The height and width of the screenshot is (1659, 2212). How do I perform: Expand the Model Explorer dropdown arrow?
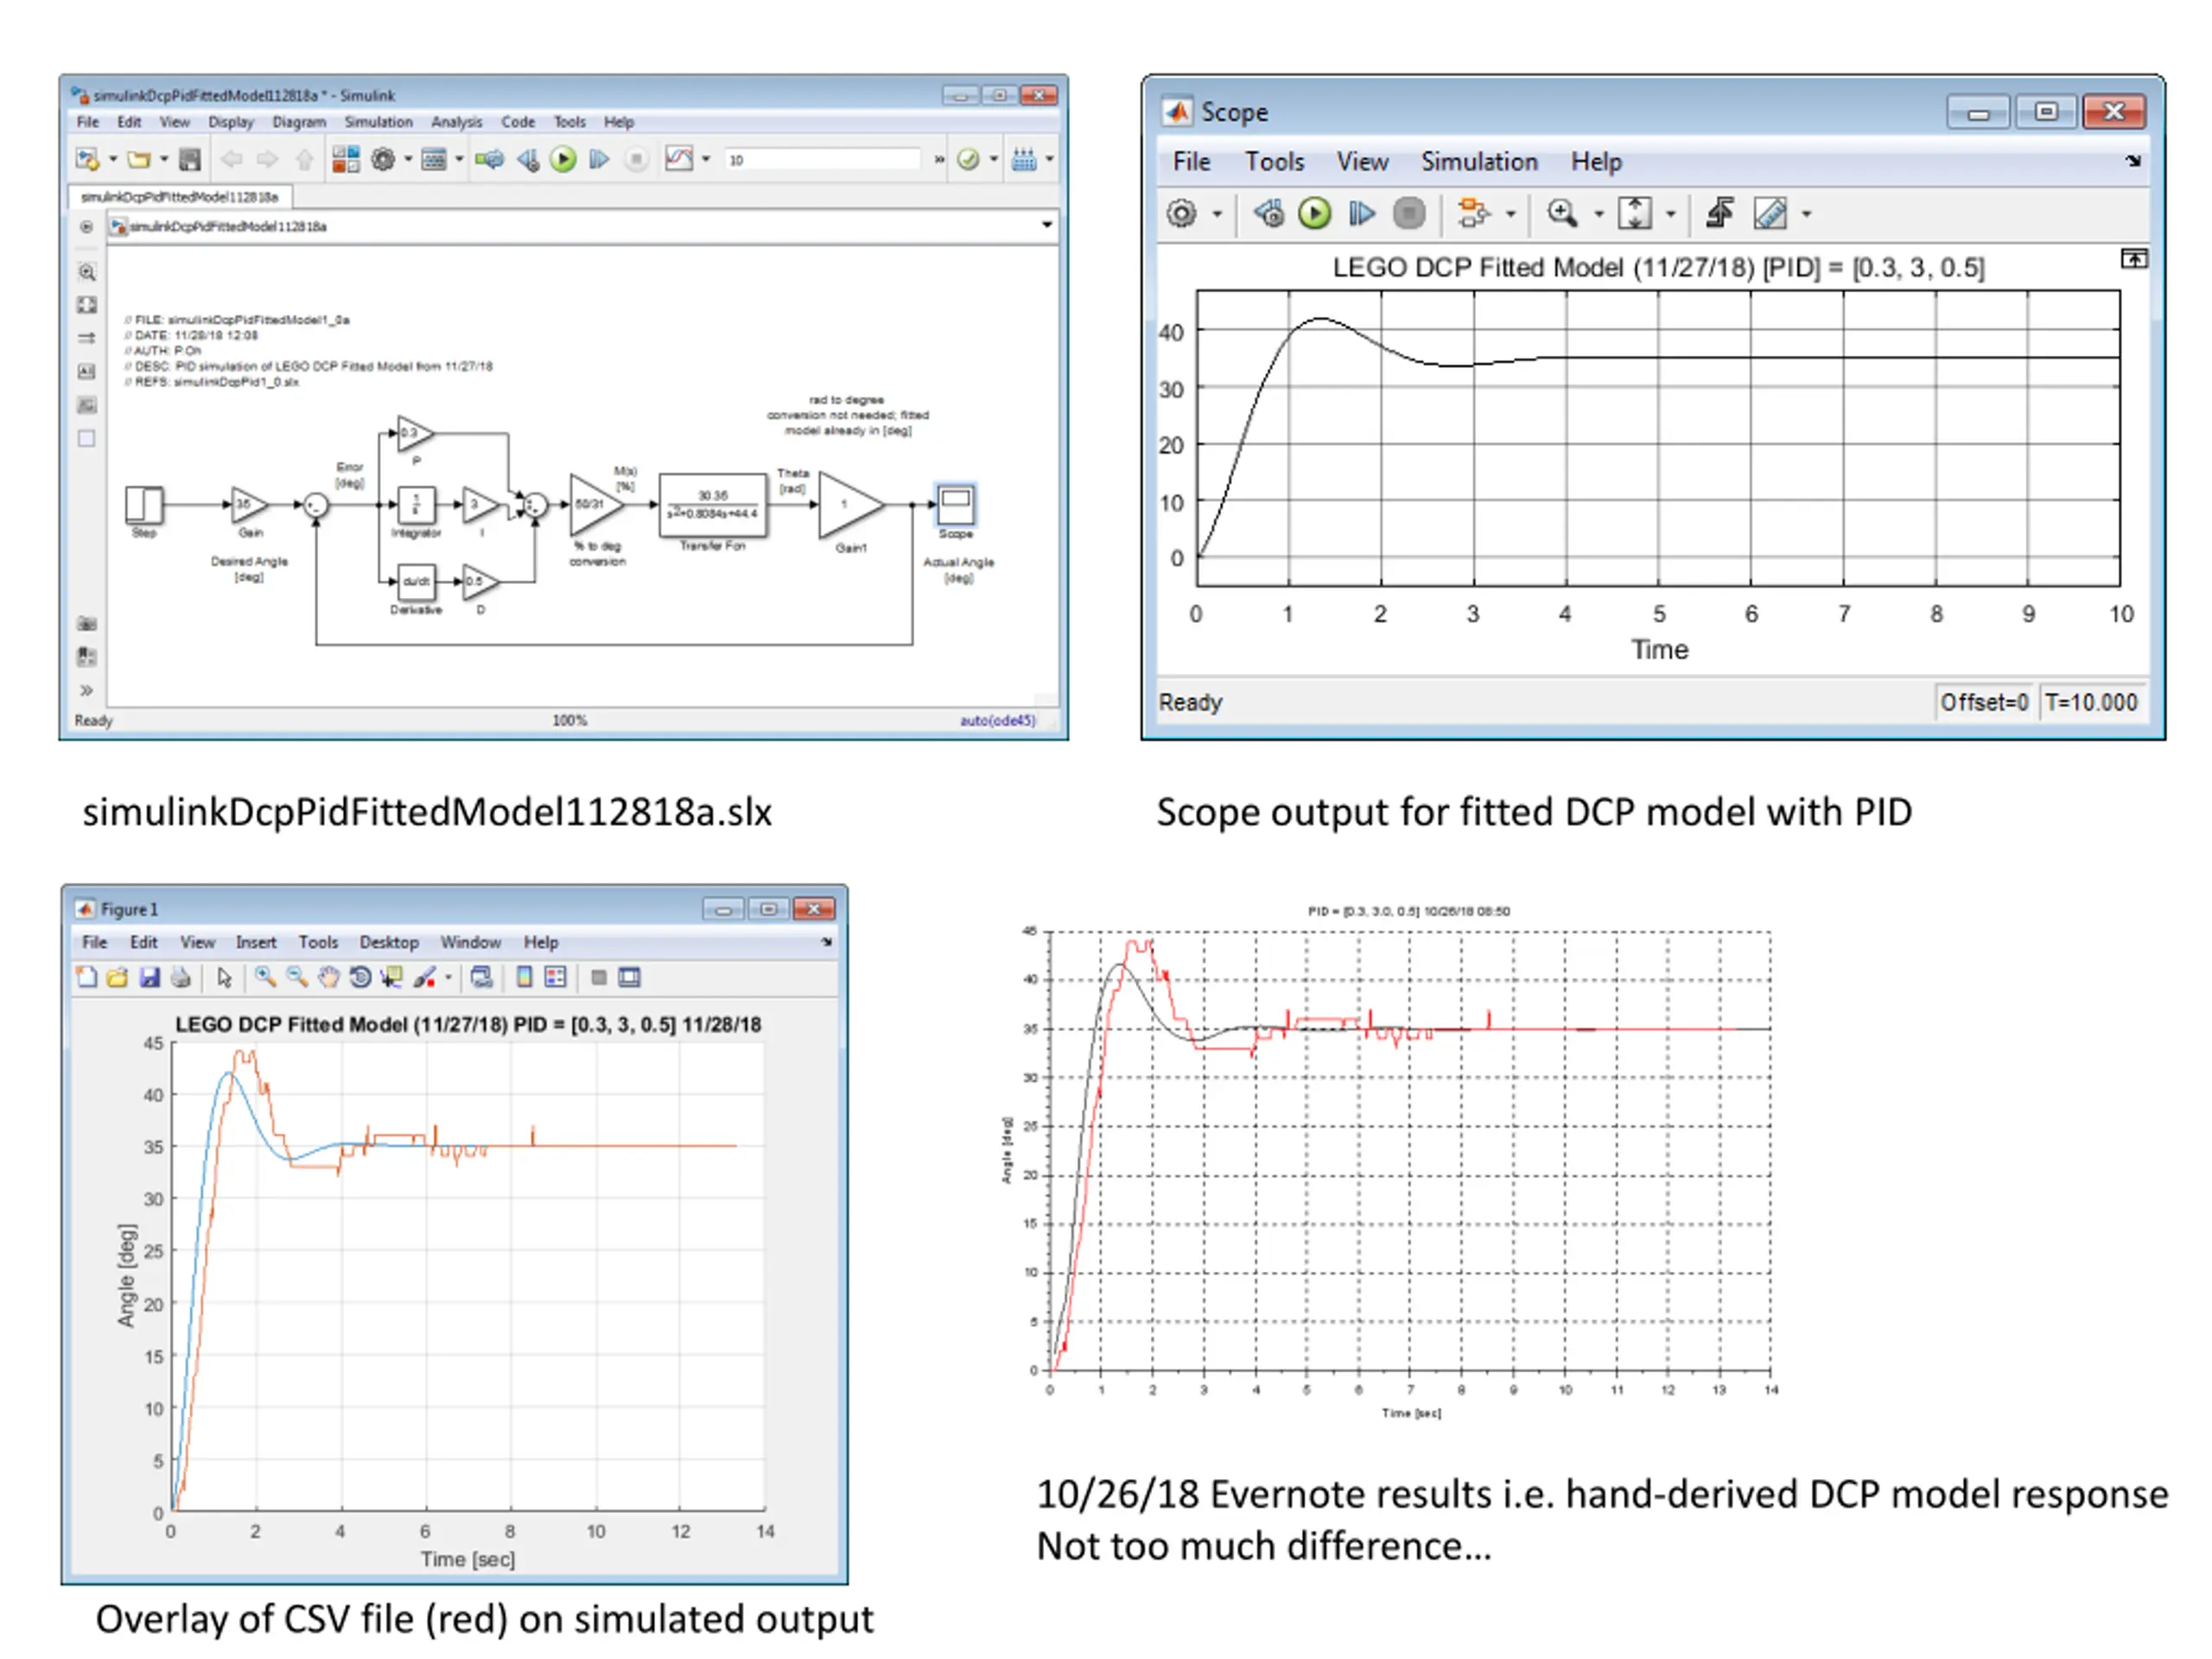(x=459, y=159)
